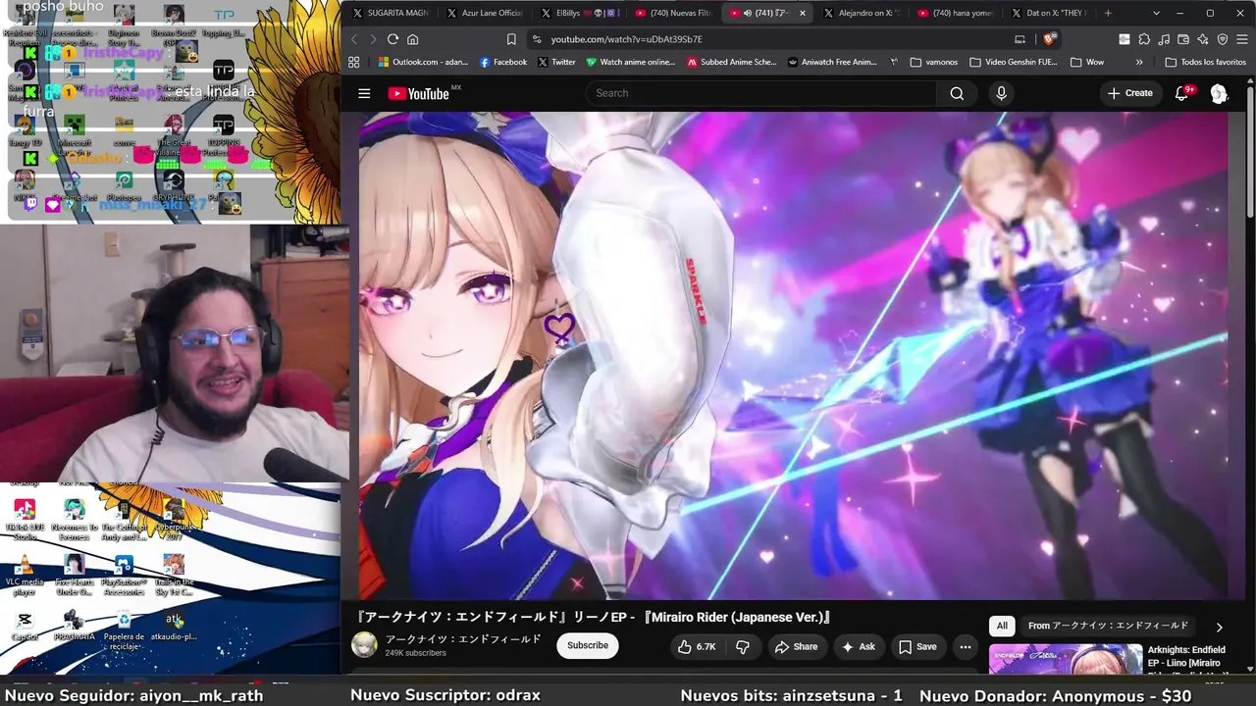Go back in the browser

(x=354, y=39)
